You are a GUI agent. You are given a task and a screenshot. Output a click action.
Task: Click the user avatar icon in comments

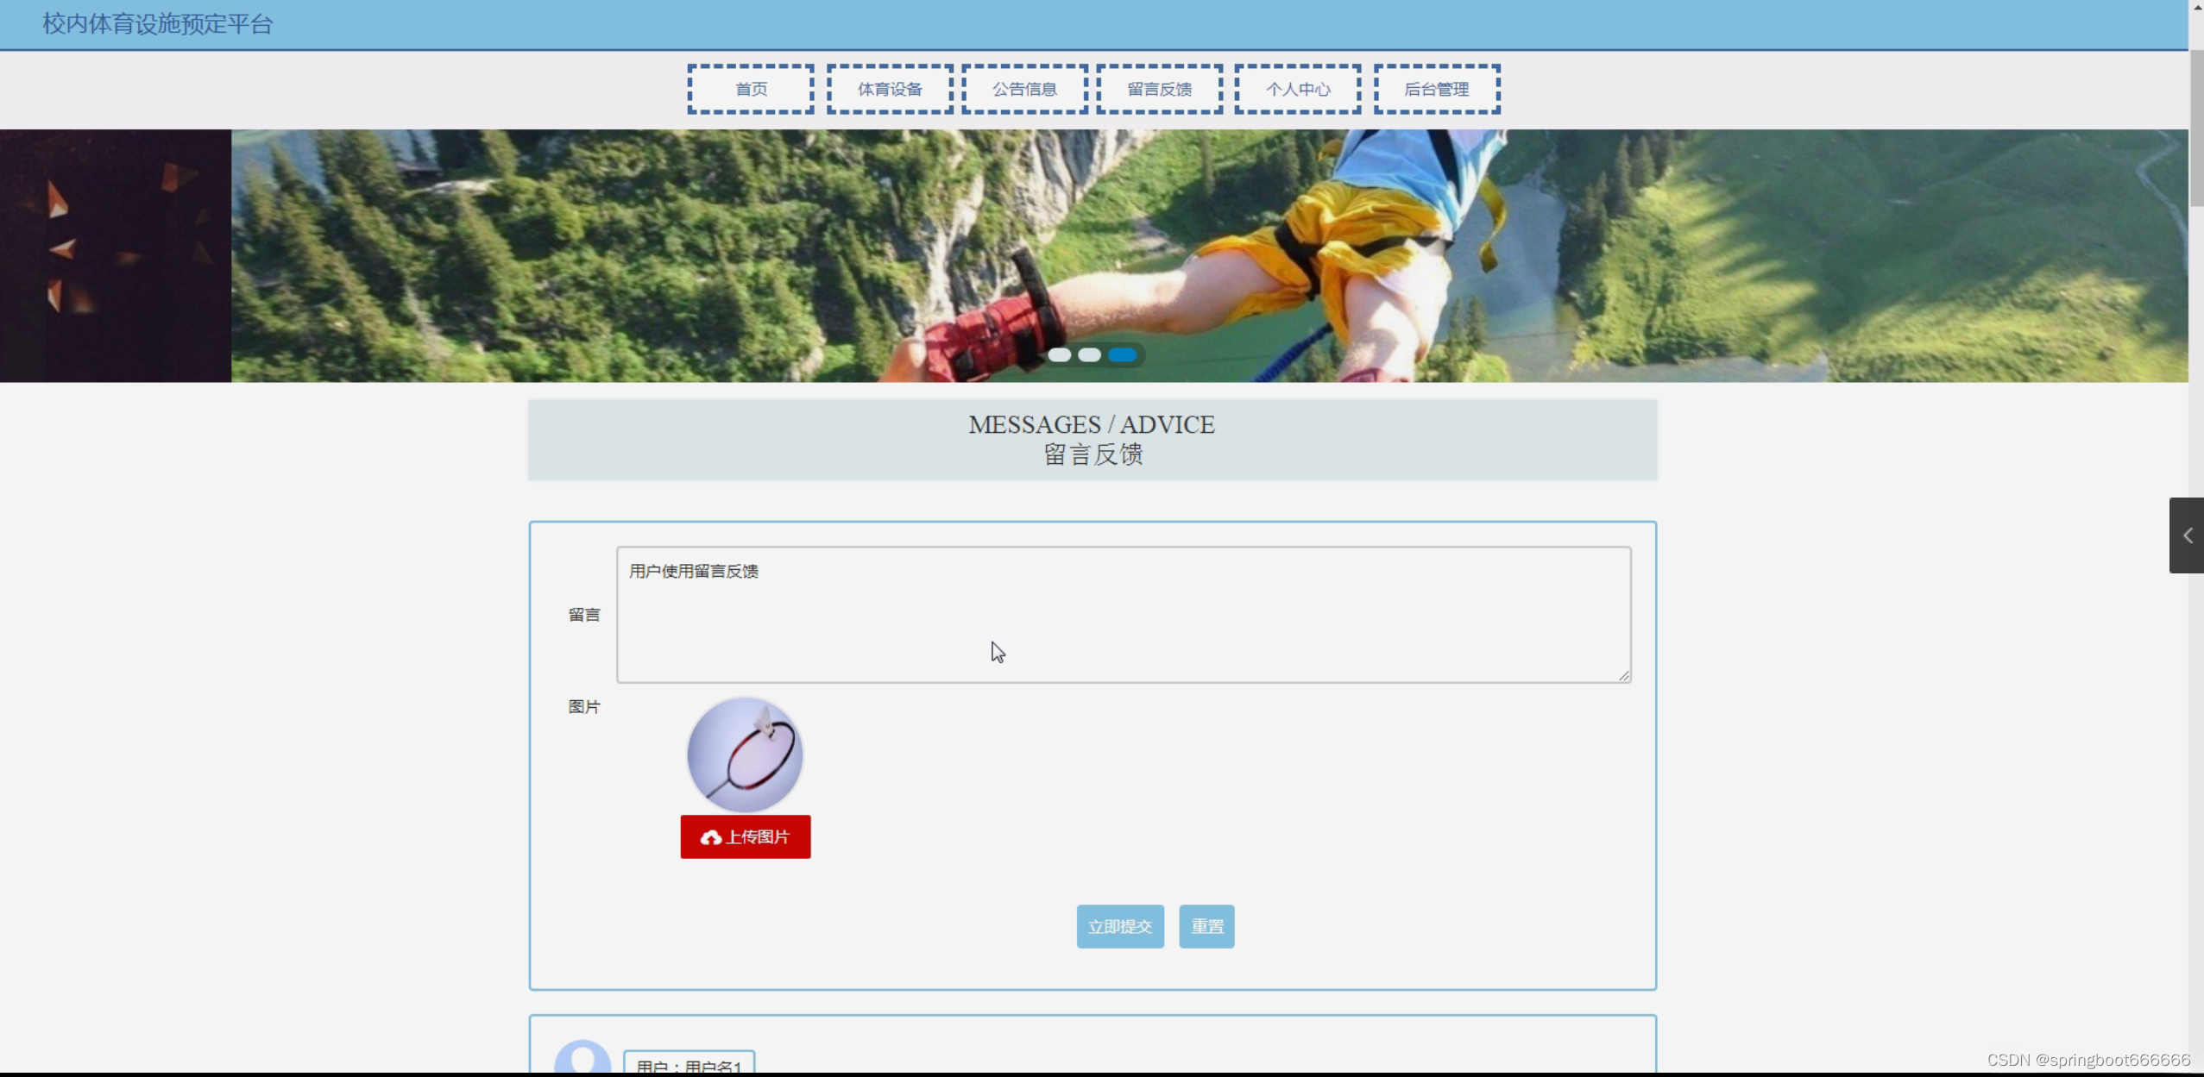click(x=582, y=1059)
